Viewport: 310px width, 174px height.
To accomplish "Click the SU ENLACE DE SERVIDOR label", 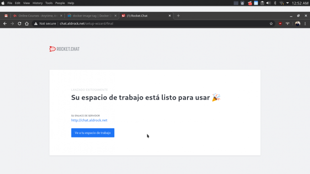I will point(86,116).
